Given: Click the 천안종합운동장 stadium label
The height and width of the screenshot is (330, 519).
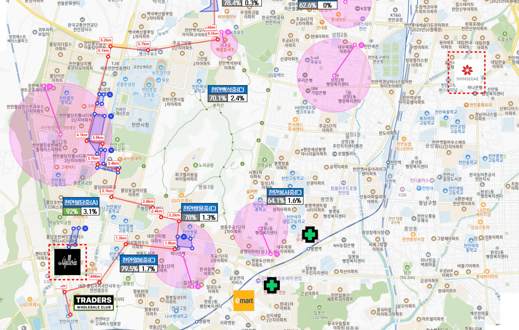Looking at the screenshot, I should click(149, 92).
